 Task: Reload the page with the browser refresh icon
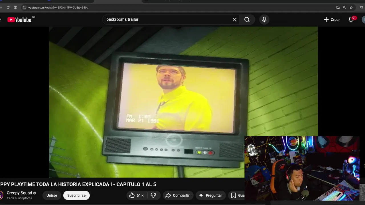8,7
